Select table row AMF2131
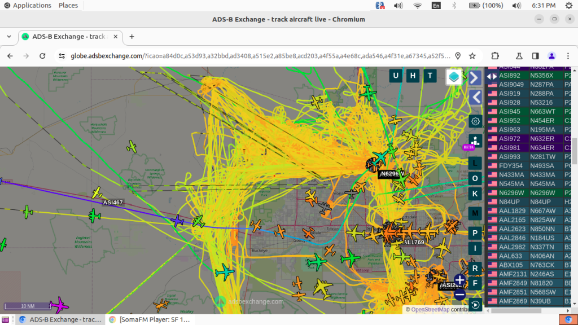Image resolution: width=578 pixels, height=325 pixels. point(529,274)
